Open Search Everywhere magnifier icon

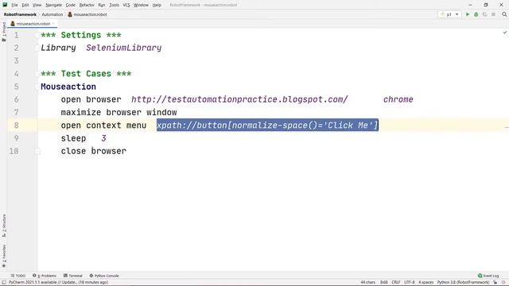click(504, 14)
